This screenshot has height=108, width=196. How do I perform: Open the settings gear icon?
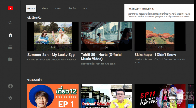[x=10, y=98]
